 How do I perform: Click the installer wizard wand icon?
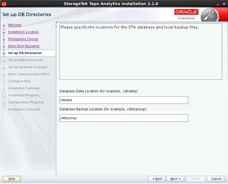pos(209,15)
